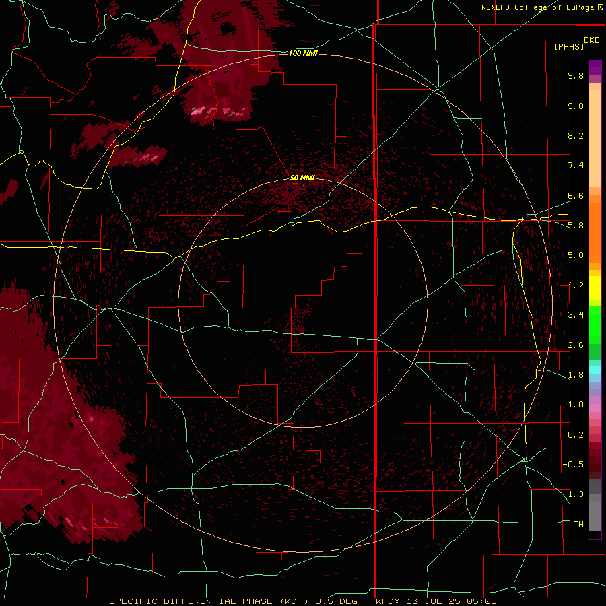This screenshot has width=606, height=606.
Task: Click the 8.2 scale value
Action: 576,135
